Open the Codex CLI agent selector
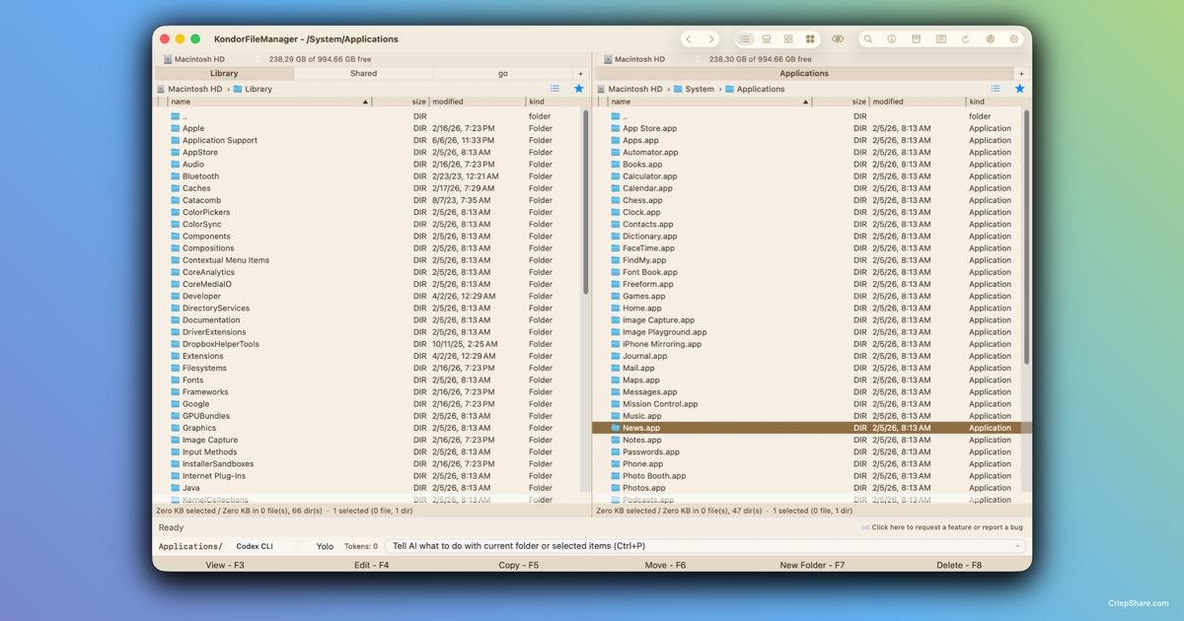 [262, 546]
